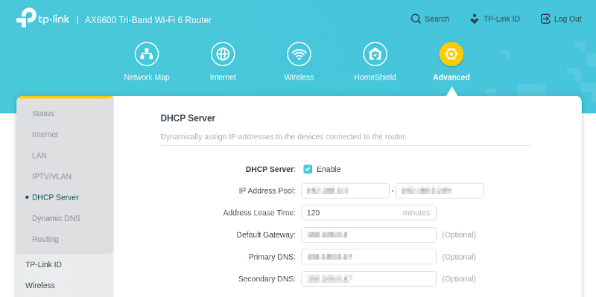Viewport: 596px width, 297px height.
Task: Switch to HomeShield tab label
Action: click(375, 77)
